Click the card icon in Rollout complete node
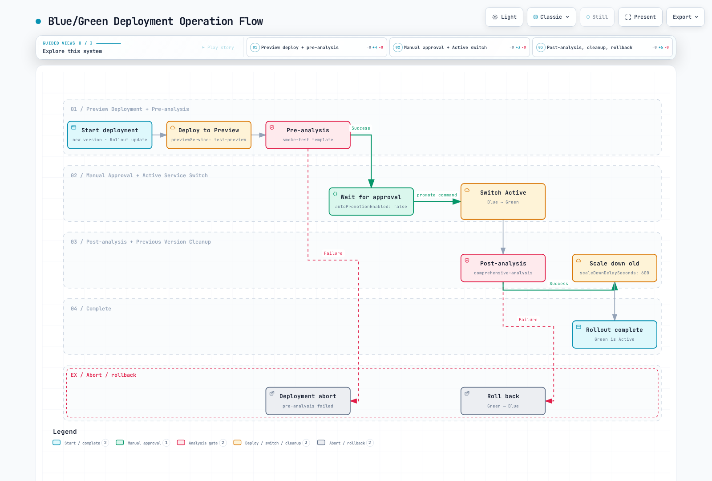Screen dimensions: 712x481 tap(578, 327)
